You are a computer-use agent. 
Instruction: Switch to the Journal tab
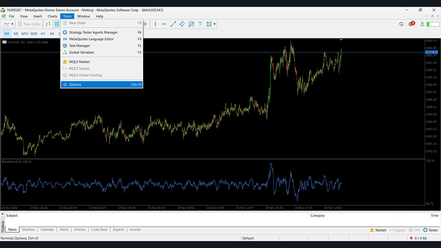(x=135, y=229)
